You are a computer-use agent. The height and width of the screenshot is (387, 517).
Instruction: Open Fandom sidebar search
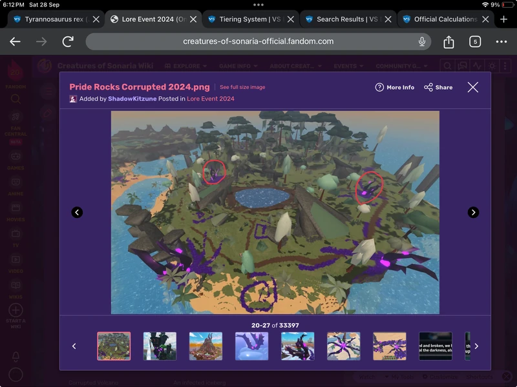click(x=16, y=99)
